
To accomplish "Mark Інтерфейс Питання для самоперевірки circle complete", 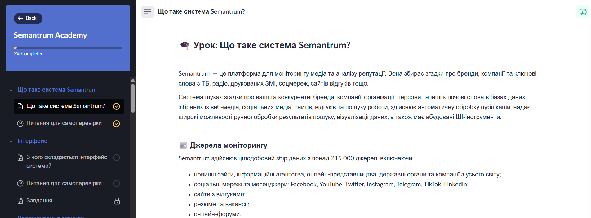I will [x=117, y=184].
